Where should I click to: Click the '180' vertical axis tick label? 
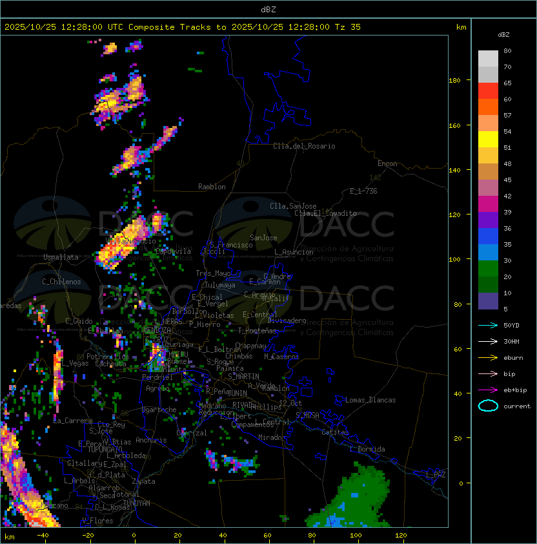click(x=454, y=81)
